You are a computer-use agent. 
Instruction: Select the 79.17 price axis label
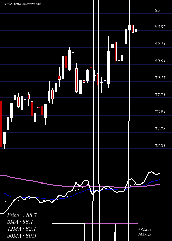[x=160, y=77]
